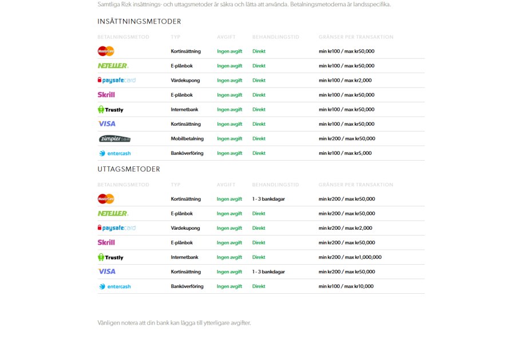Select the Zimpler logo
The height and width of the screenshot is (343, 515).
(x=114, y=139)
